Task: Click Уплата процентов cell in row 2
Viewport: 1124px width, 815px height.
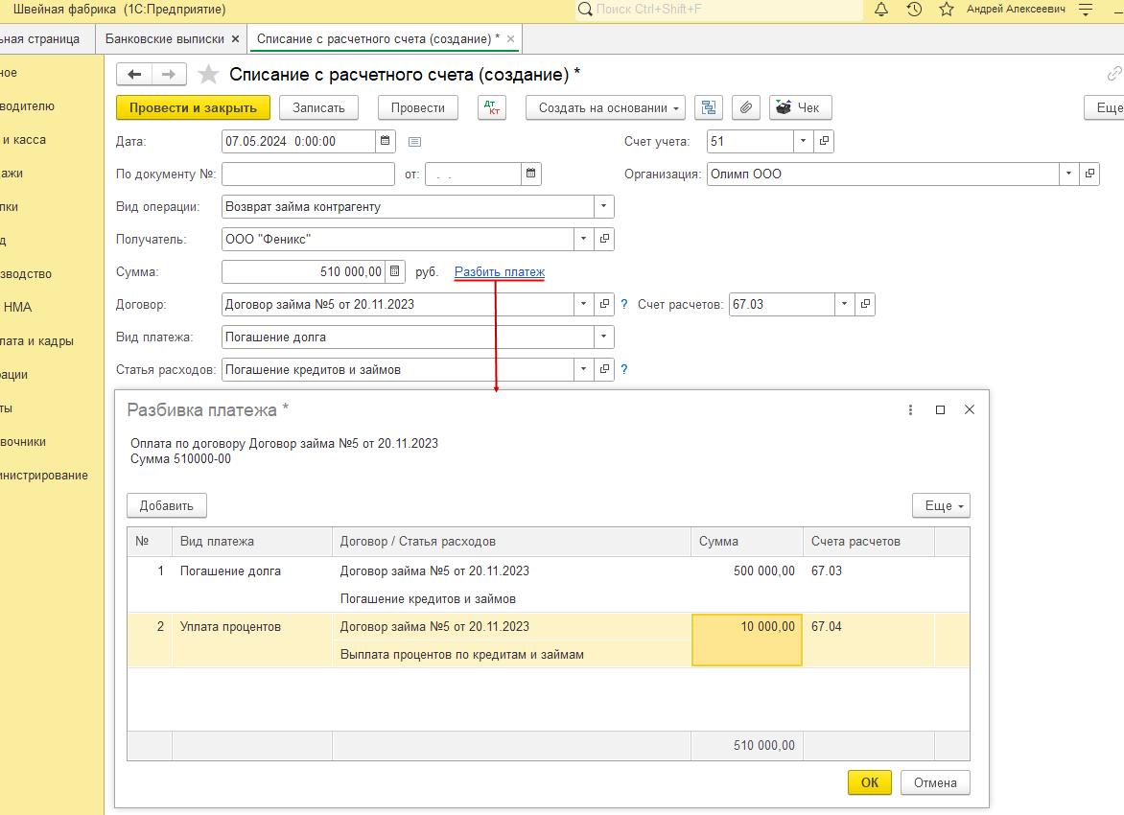Action: coord(251,640)
